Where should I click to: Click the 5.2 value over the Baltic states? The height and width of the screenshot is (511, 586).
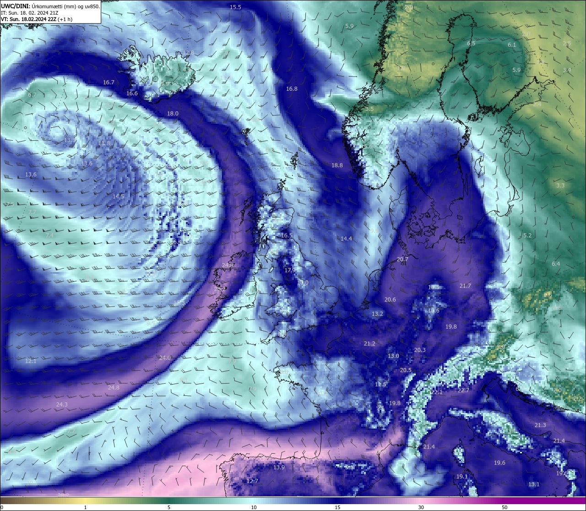point(527,235)
